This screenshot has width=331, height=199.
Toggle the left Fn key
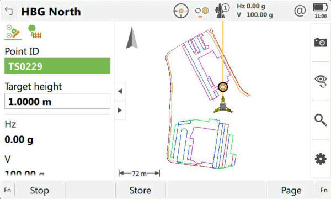[x=7, y=190]
